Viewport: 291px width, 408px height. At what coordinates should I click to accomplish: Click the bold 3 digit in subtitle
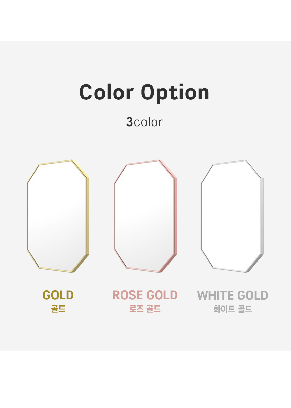coord(129,122)
